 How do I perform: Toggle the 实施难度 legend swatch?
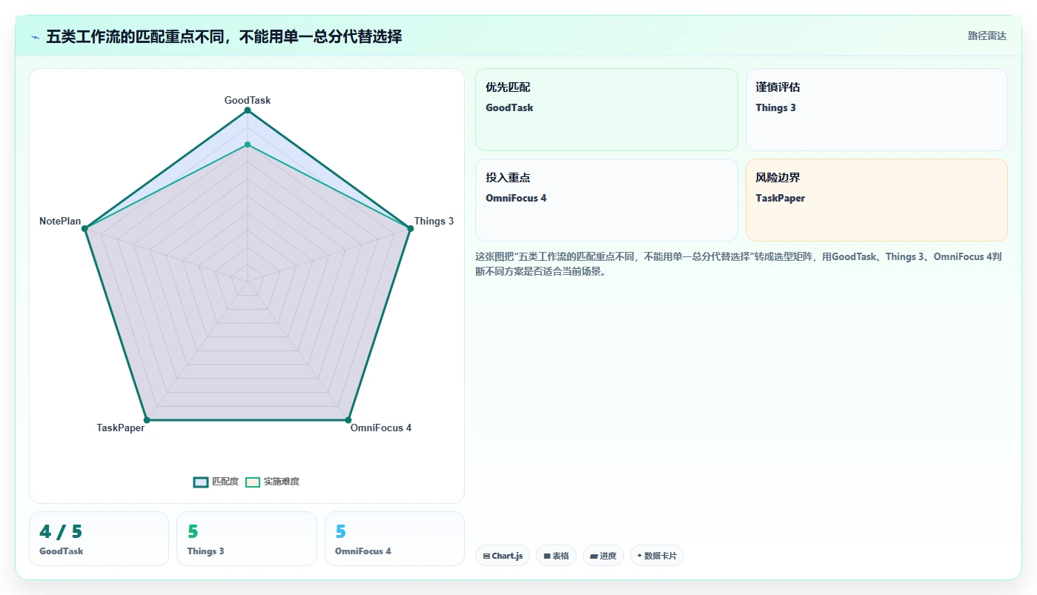(x=253, y=482)
